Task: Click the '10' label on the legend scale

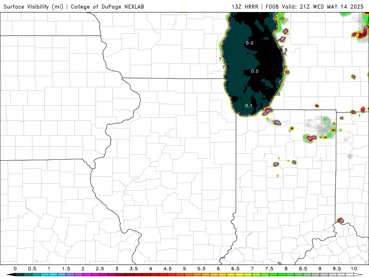Action: pyautogui.click(x=354, y=269)
